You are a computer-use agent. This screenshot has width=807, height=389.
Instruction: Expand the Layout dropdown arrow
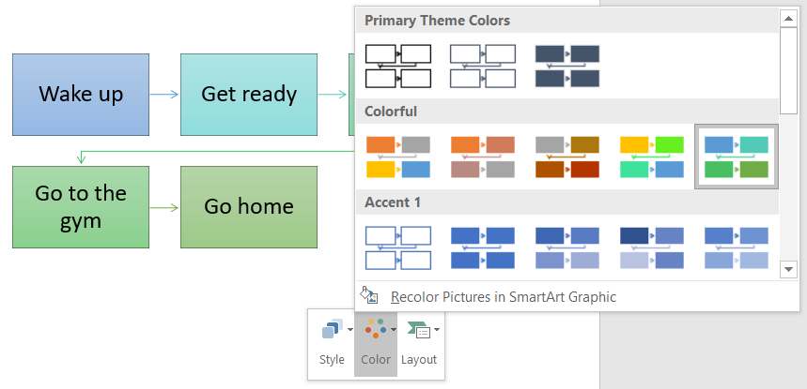pos(437,329)
